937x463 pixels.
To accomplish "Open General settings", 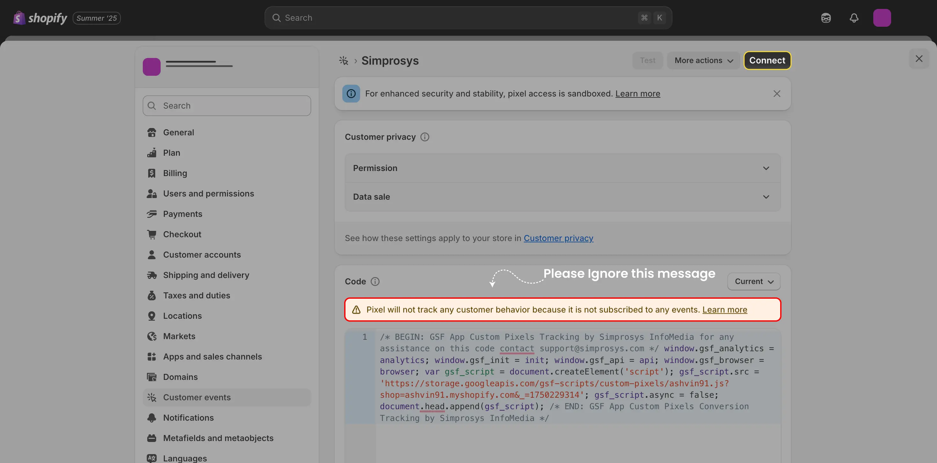I will tap(227, 133).
